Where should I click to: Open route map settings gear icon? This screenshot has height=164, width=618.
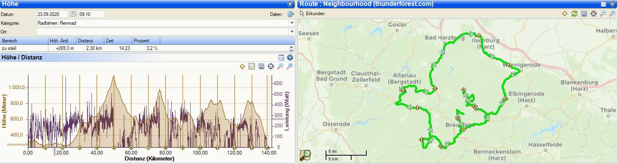593,14
